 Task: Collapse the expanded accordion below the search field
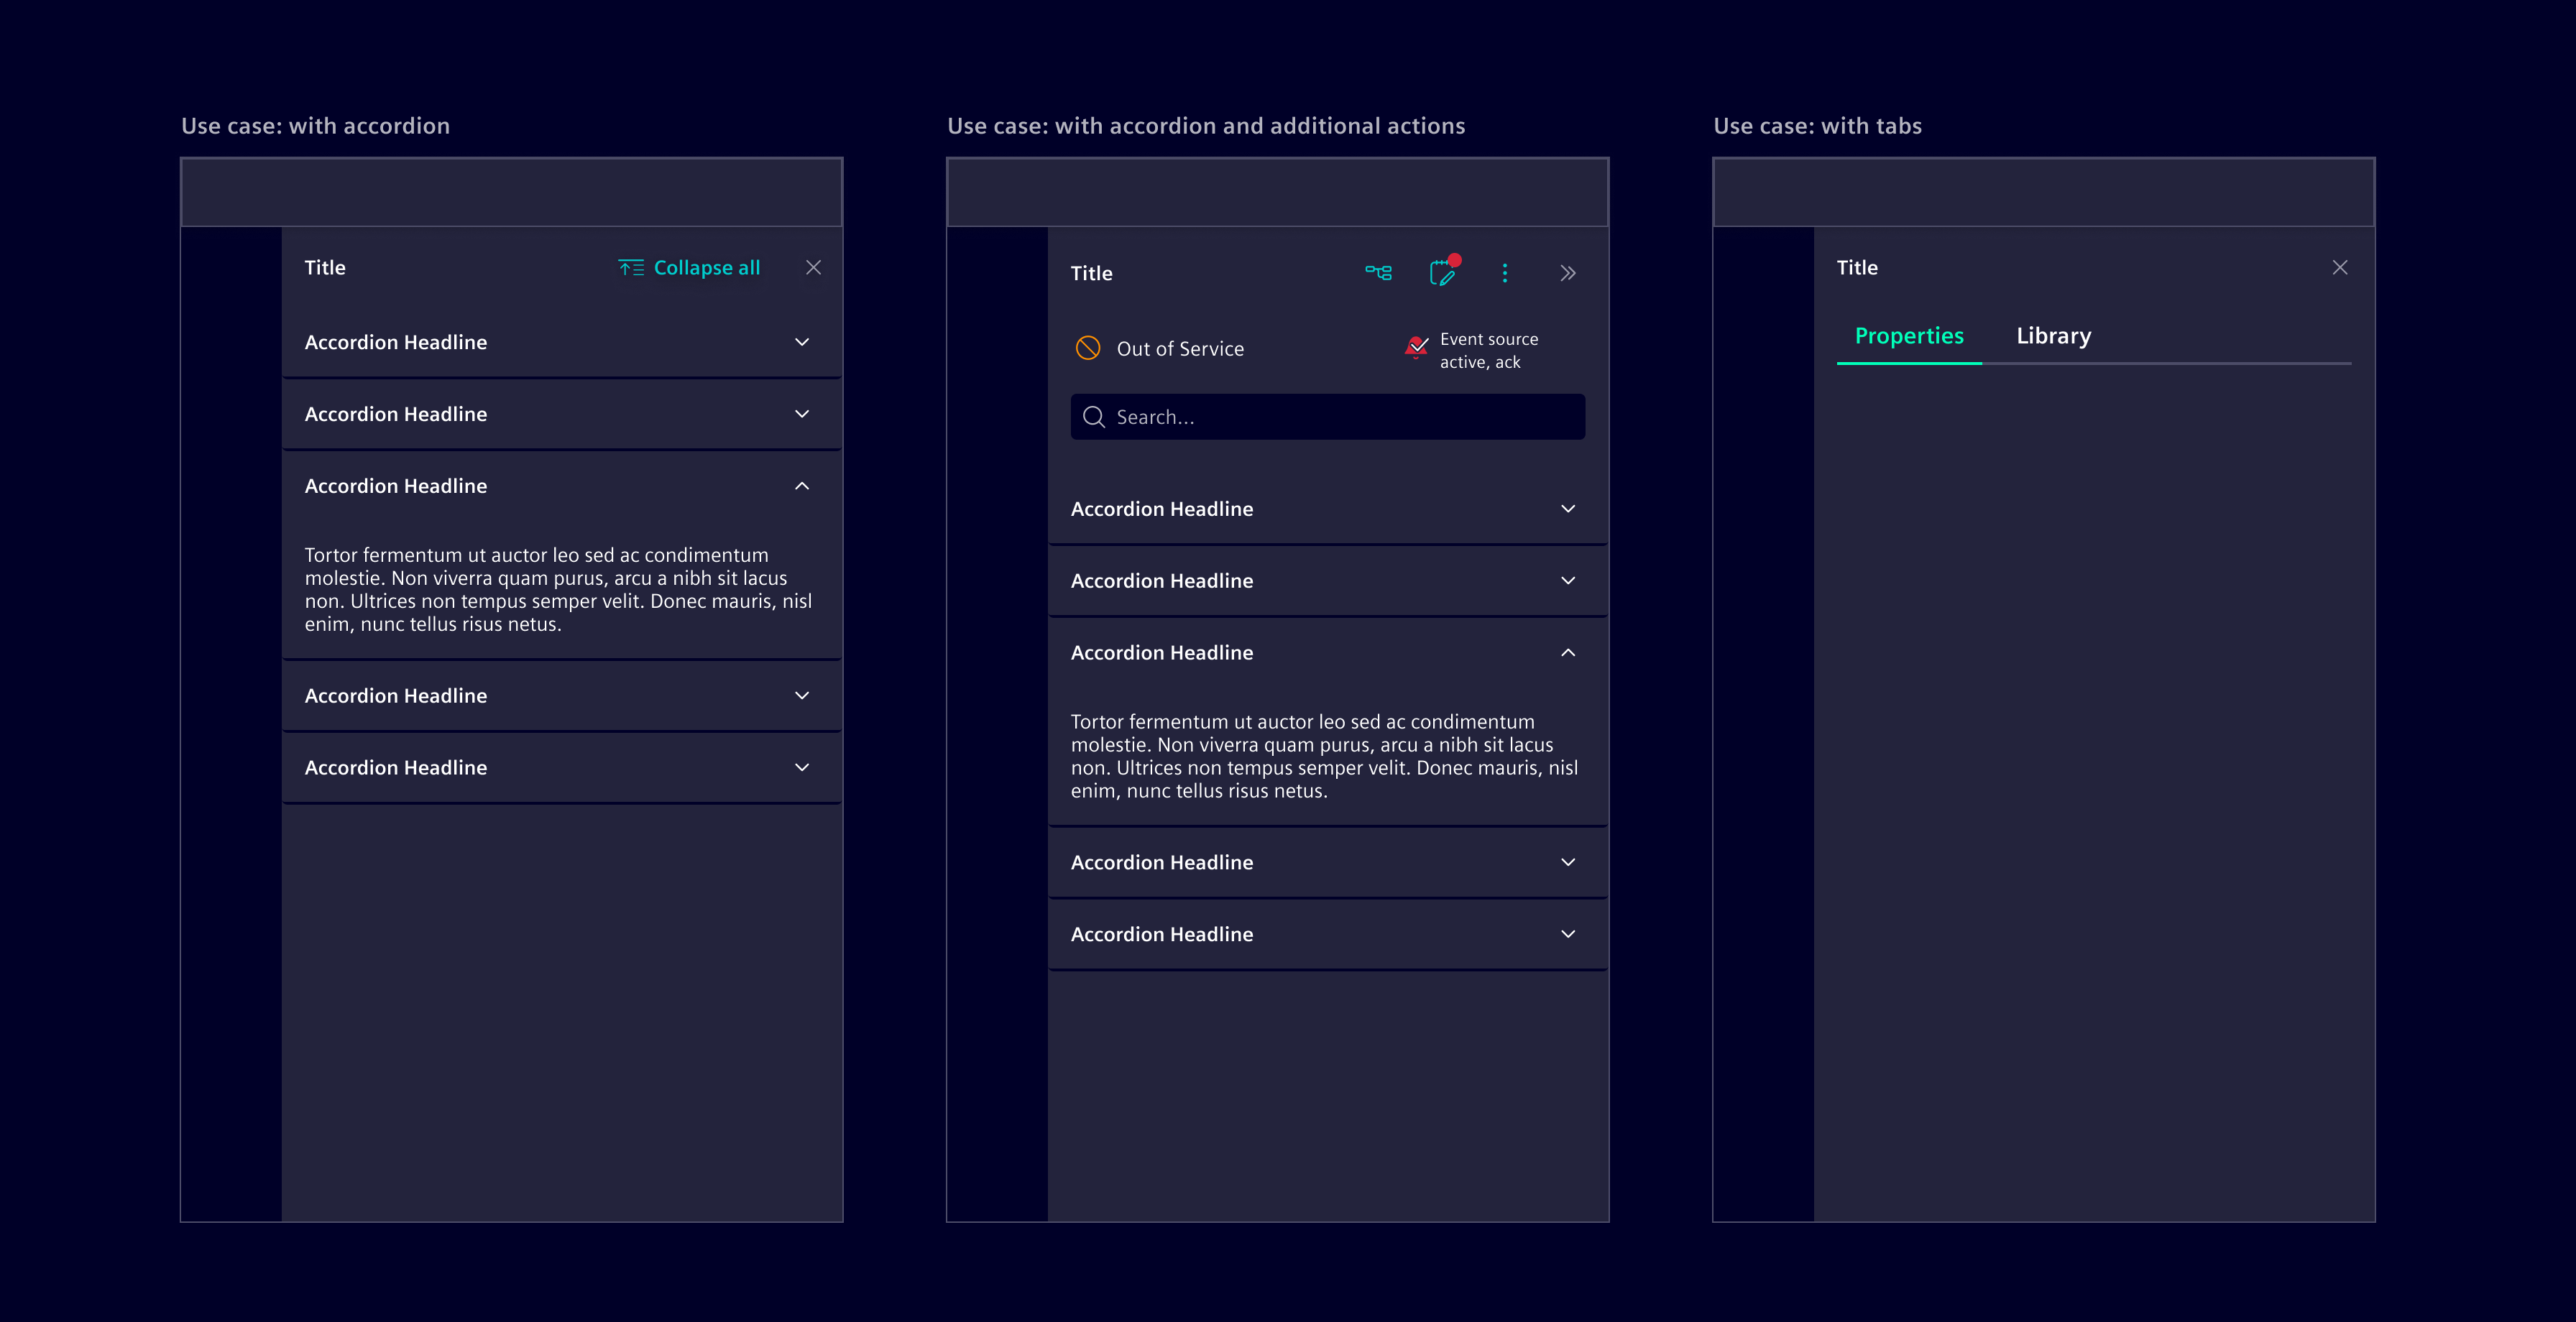1567,653
